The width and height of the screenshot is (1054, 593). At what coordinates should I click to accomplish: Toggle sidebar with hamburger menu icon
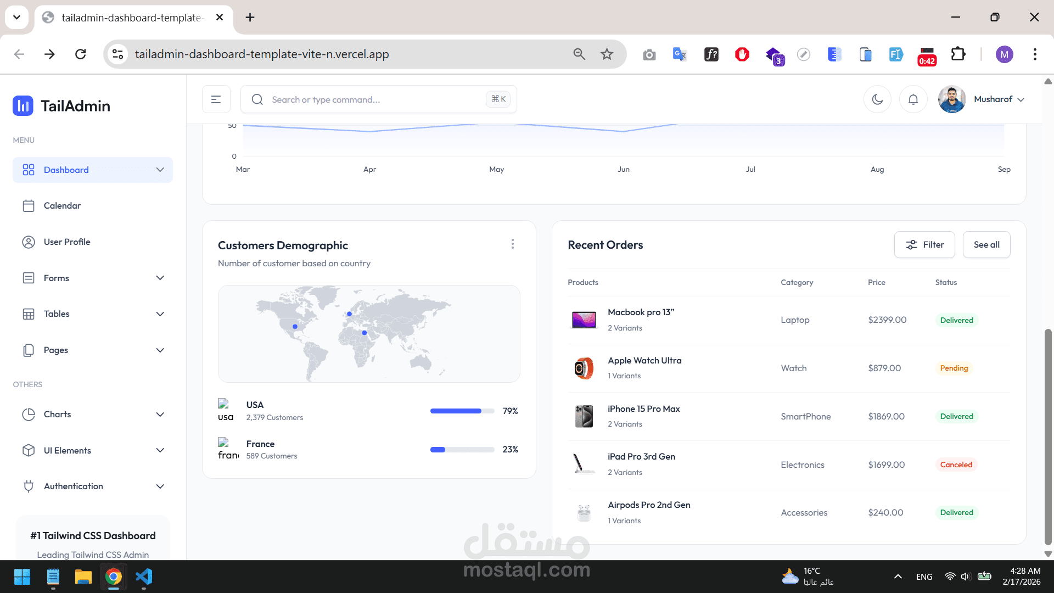click(x=216, y=99)
